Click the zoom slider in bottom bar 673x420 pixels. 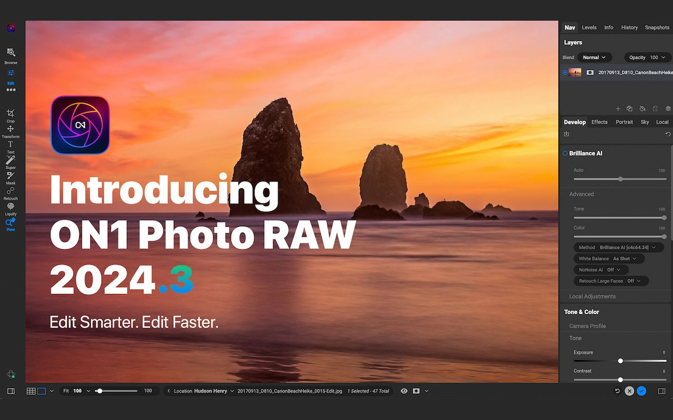pyautogui.click(x=116, y=391)
